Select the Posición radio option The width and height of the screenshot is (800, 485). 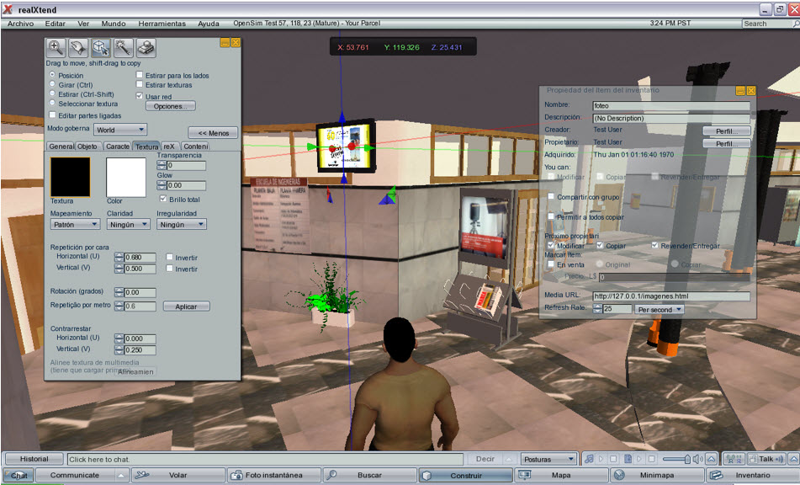(x=52, y=75)
